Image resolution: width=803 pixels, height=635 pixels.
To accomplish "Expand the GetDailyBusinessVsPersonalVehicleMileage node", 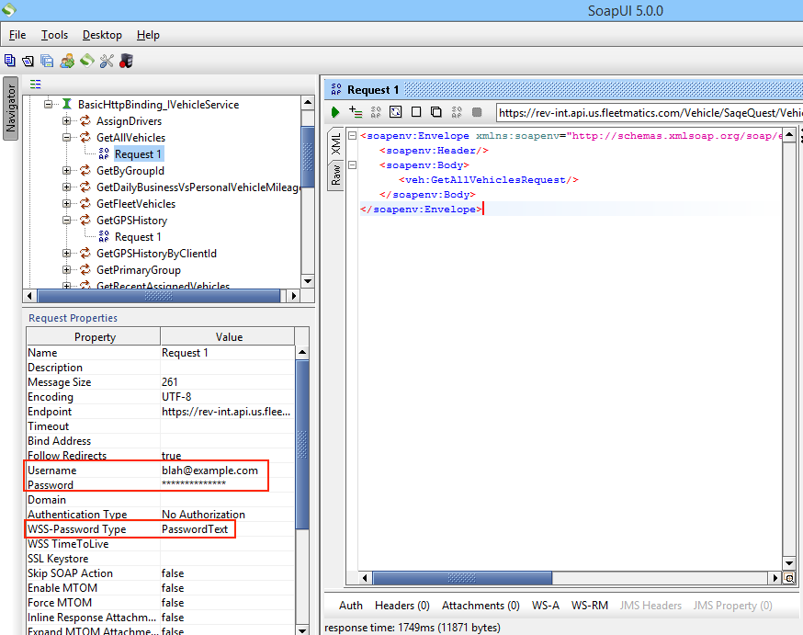I will (x=66, y=187).
